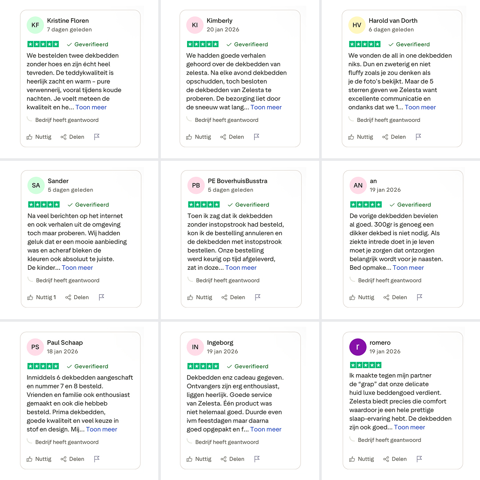Share Kimberly's review via Delen
Viewport: 480px width, 480px height.
[x=232, y=137]
